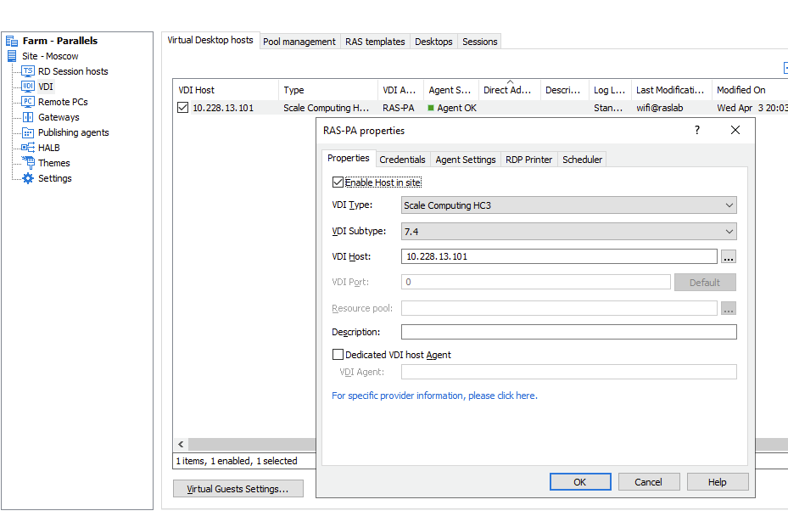Click the VDI Host browse button
The height and width of the screenshot is (522, 788).
pos(728,257)
